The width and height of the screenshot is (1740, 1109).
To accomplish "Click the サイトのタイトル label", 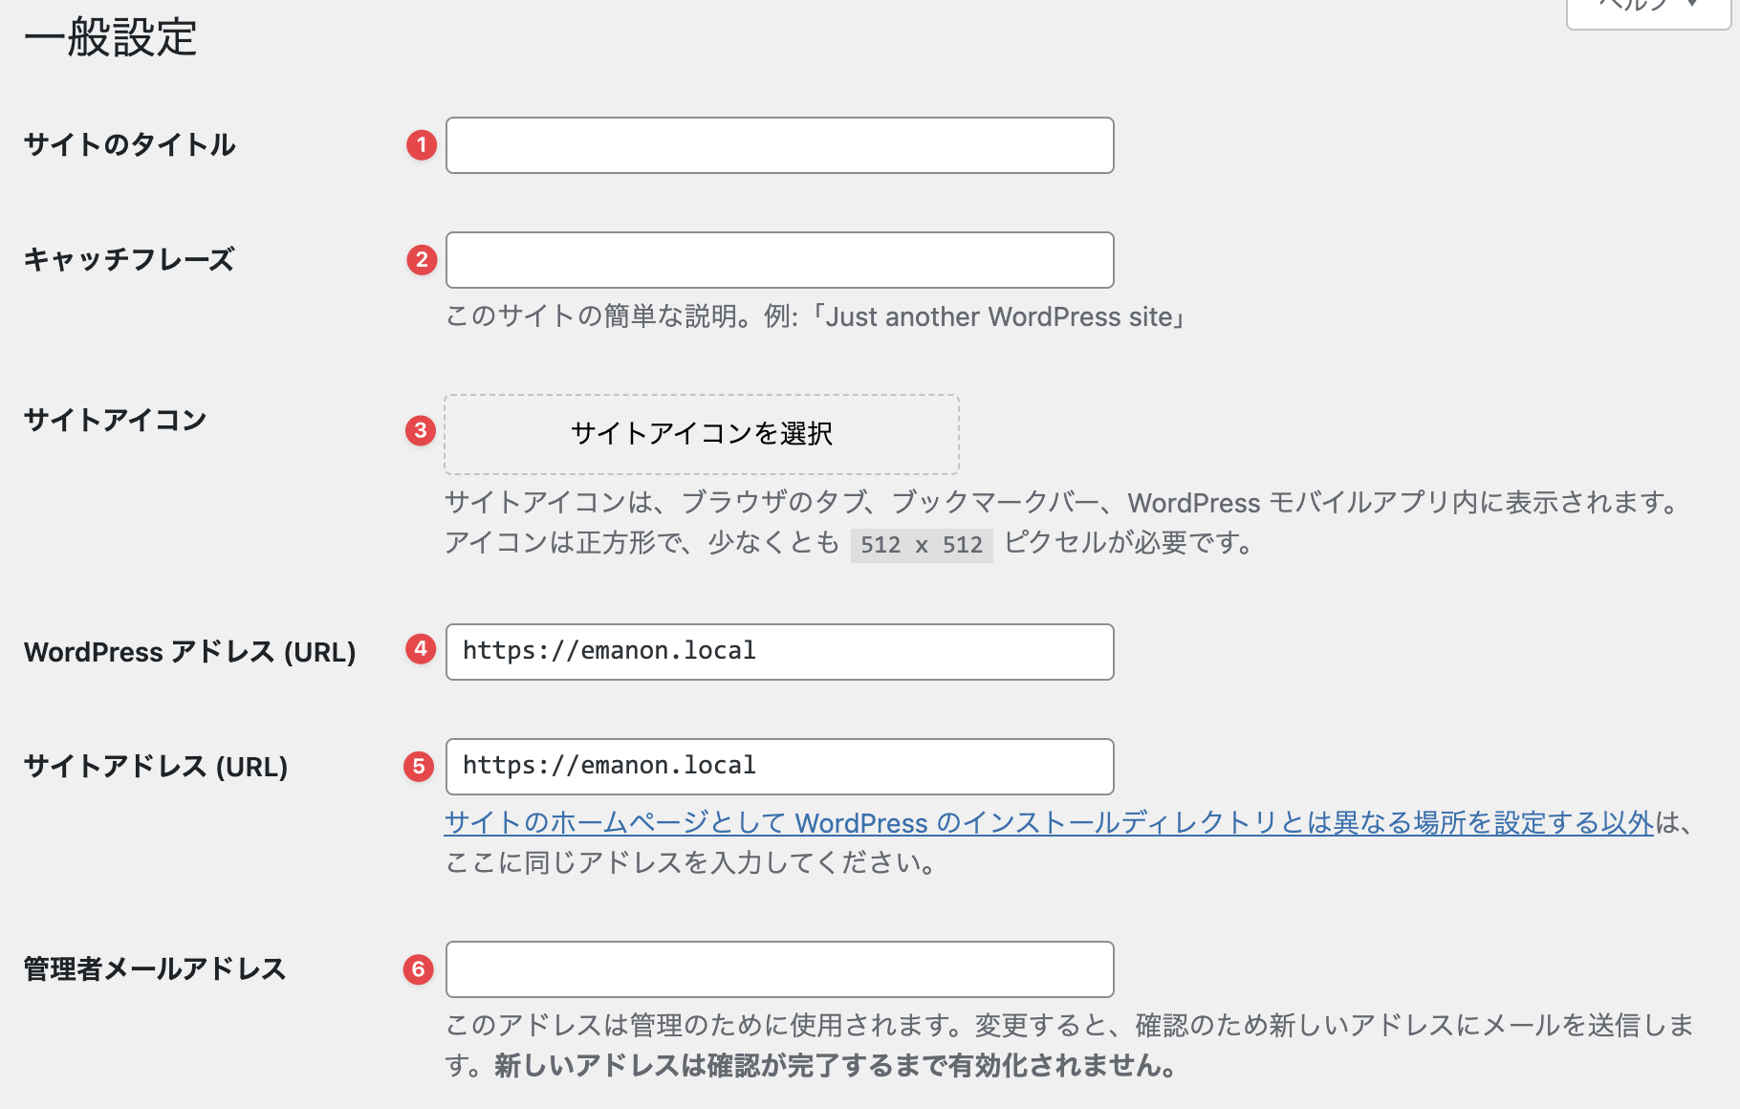I will point(130,145).
